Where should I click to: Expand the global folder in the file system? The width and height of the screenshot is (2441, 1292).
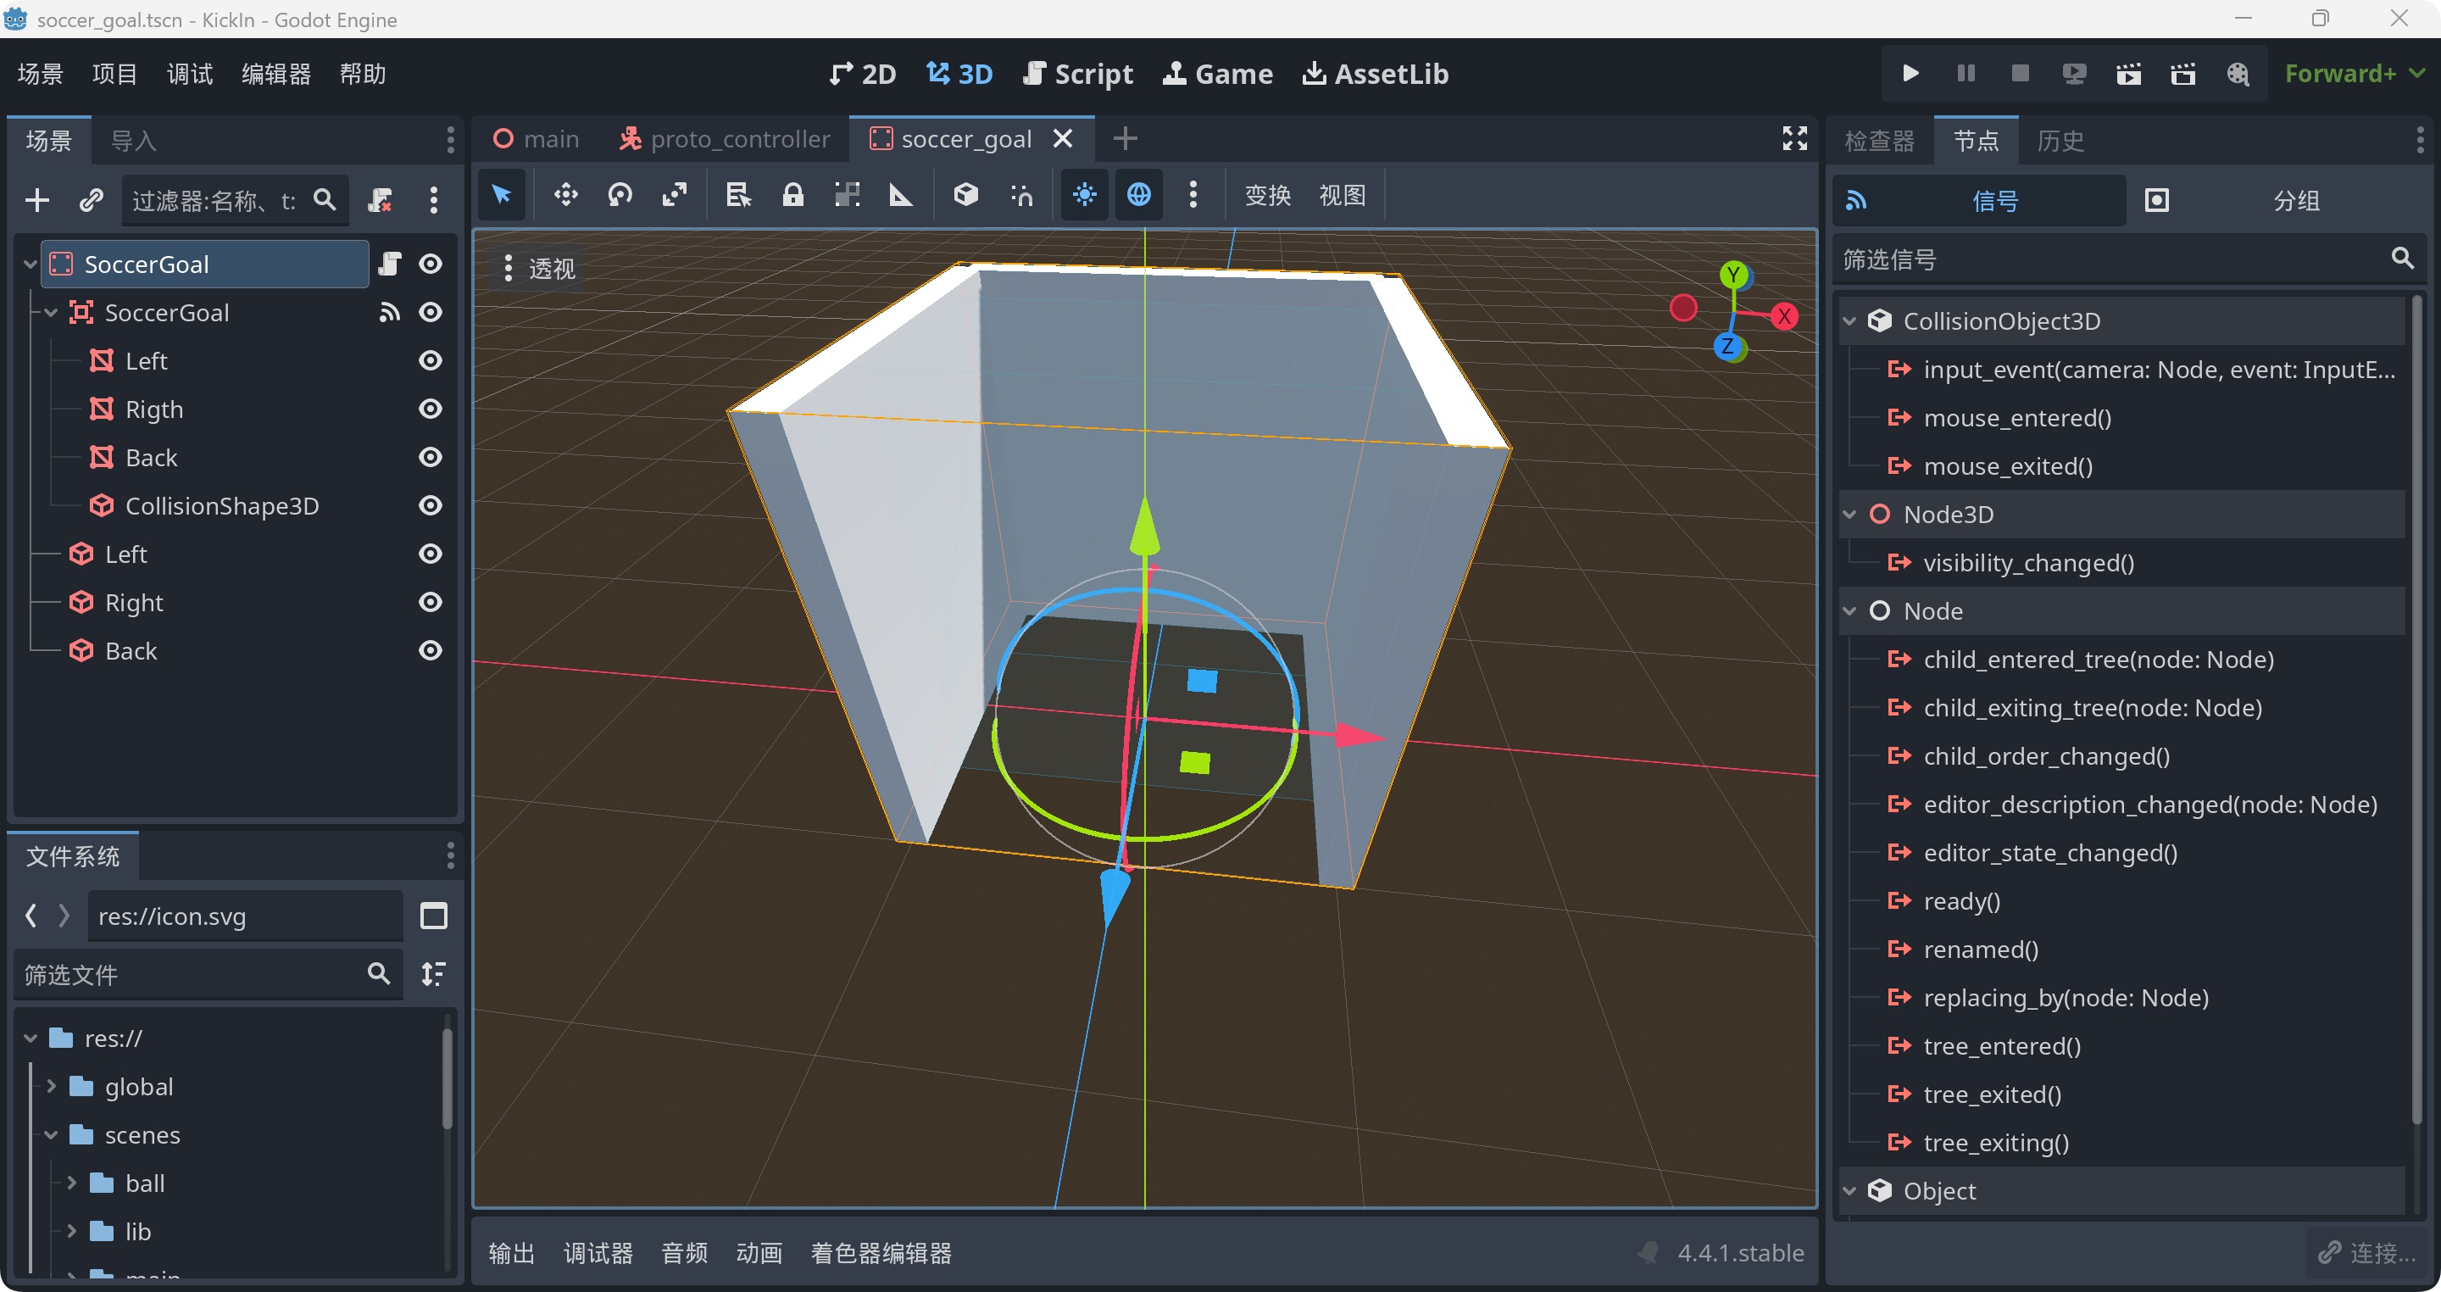52,1086
